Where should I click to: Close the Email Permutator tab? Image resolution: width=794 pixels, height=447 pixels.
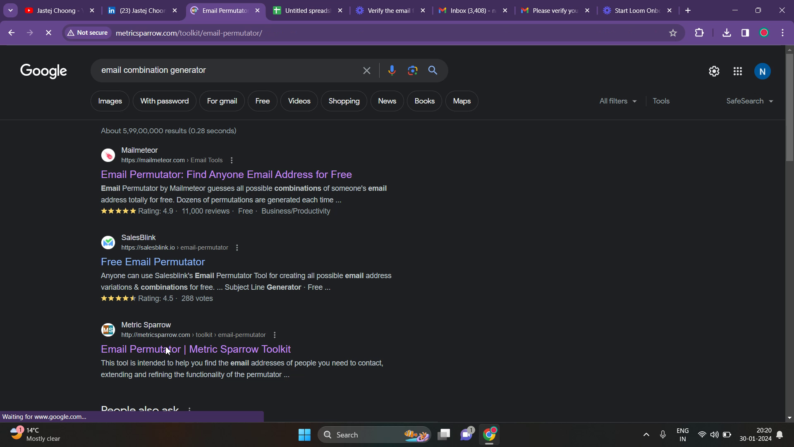[x=258, y=11]
